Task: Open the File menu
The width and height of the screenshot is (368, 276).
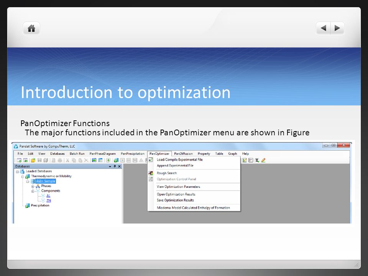Action: click(x=20, y=153)
